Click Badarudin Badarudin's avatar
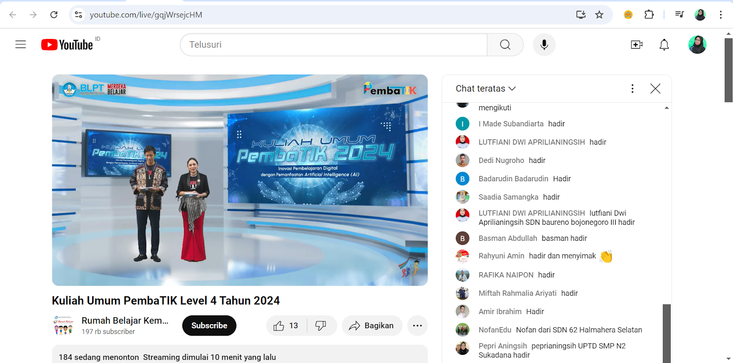733x363 pixels. click(x=463, y=179)
